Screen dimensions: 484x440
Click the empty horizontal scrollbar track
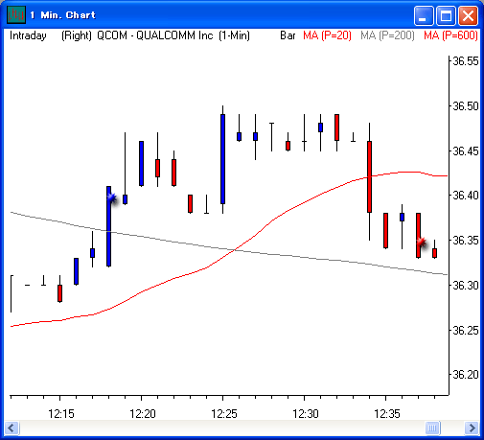222,428
